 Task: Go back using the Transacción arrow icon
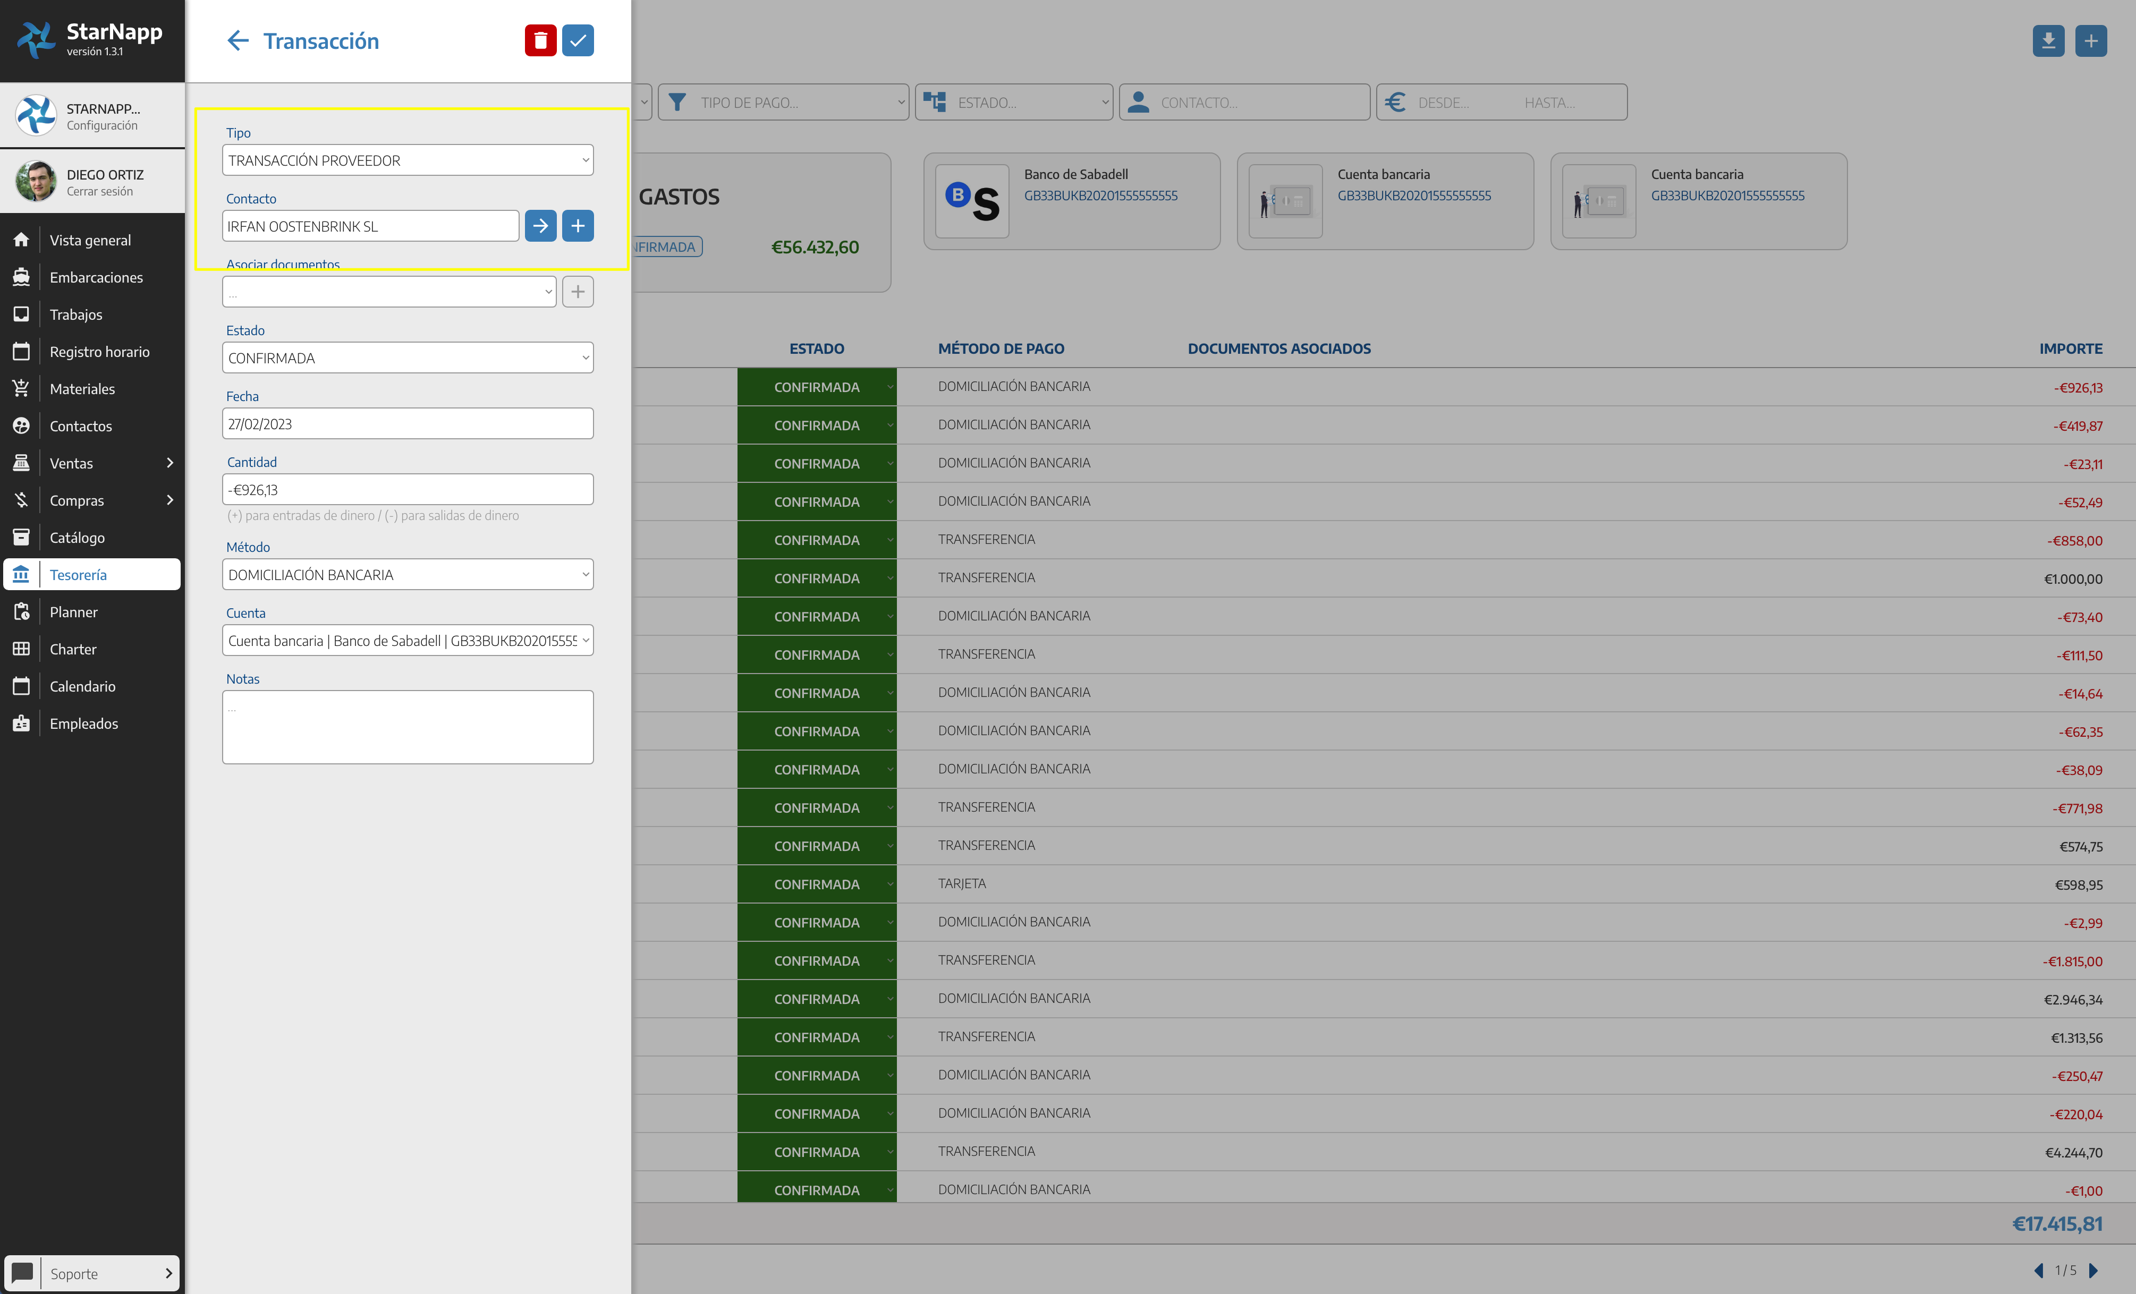[238, 41]
